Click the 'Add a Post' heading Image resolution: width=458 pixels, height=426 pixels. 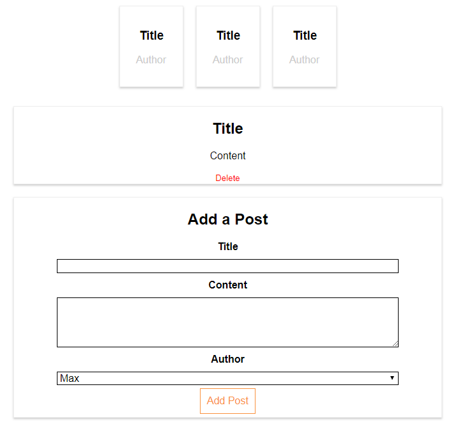(x=228, y=219)
